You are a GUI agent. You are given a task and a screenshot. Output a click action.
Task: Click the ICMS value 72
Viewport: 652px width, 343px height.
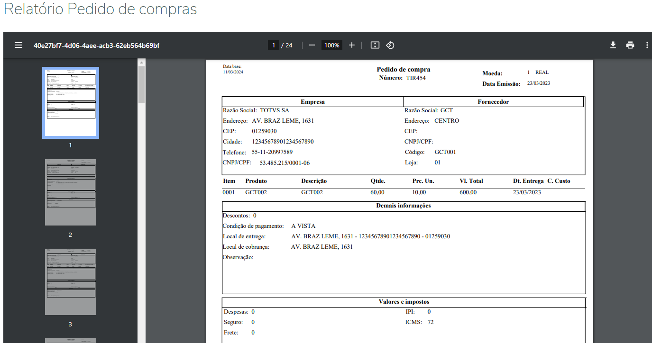pos(431,322)
